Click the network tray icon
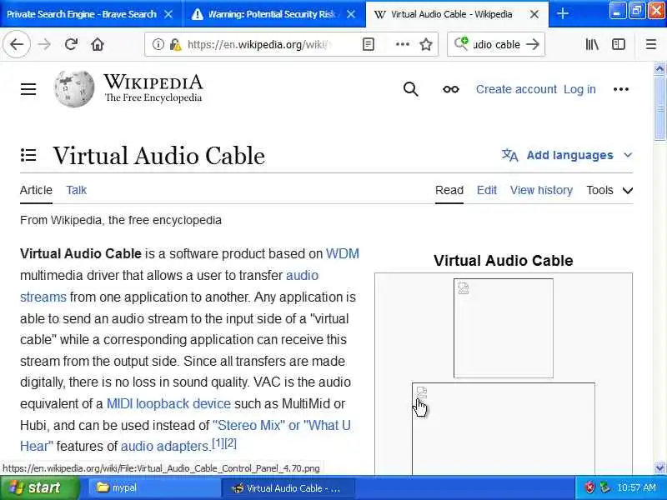Viewport: 667px width, 500px height. pyautogui.click(x=604, y=487)
